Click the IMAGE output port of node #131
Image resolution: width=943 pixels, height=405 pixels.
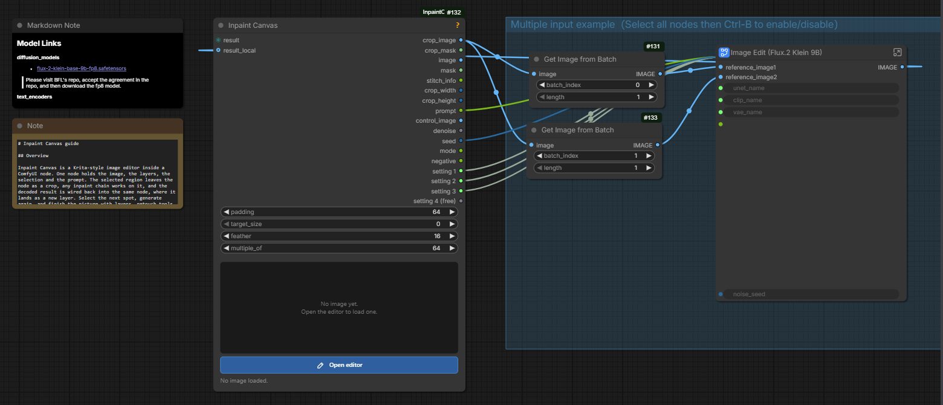660,74
